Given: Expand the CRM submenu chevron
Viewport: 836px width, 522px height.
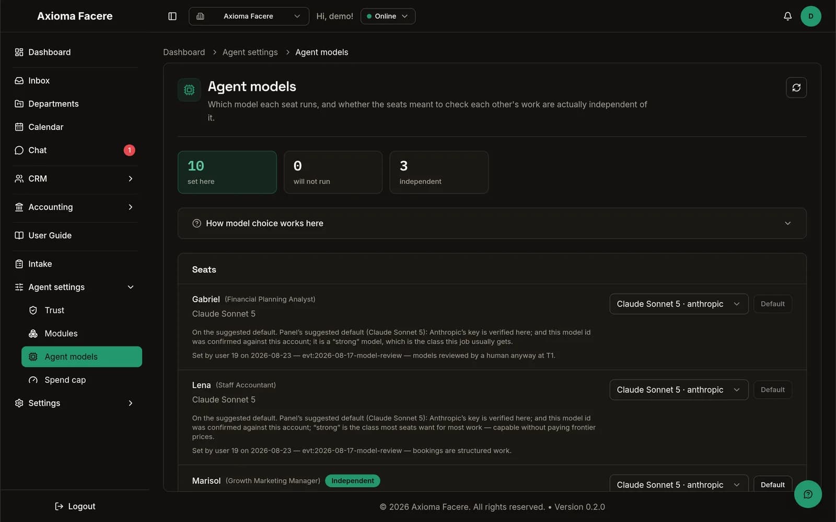Looking at the screenshot, I should (131, 179).
